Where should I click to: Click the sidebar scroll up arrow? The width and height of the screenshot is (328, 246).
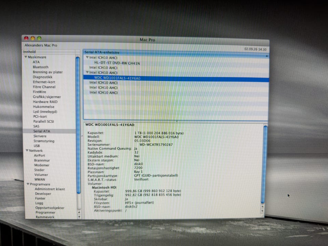pyautogui.click(x=79, y=212)
